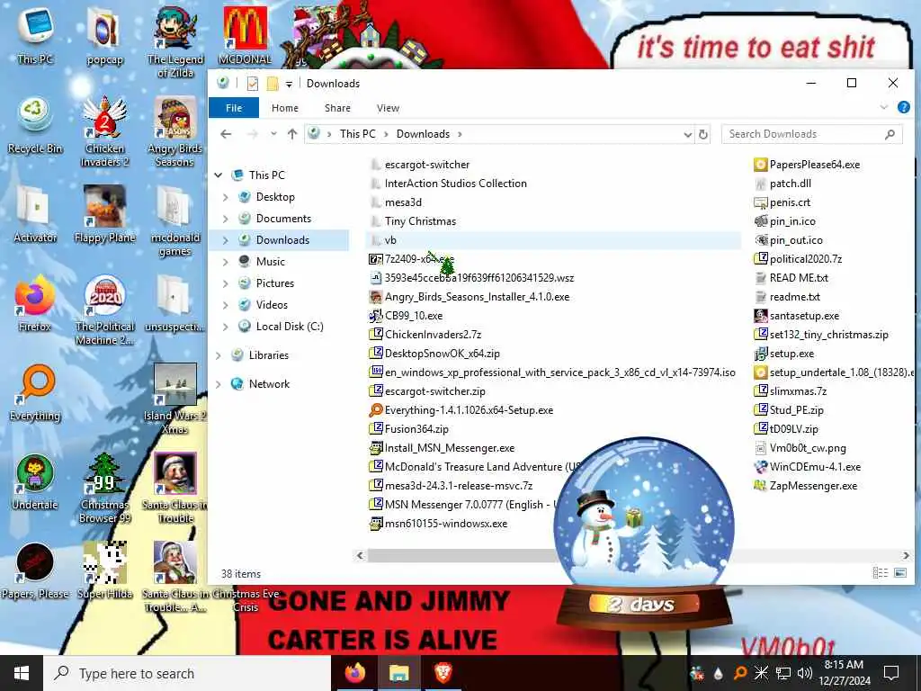
Task: Collapse the This PC tree node
Action: coord(219,175)
